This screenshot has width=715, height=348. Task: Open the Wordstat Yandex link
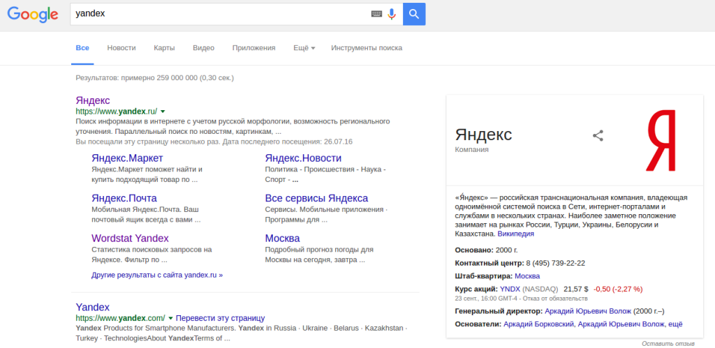coord(130,239)
